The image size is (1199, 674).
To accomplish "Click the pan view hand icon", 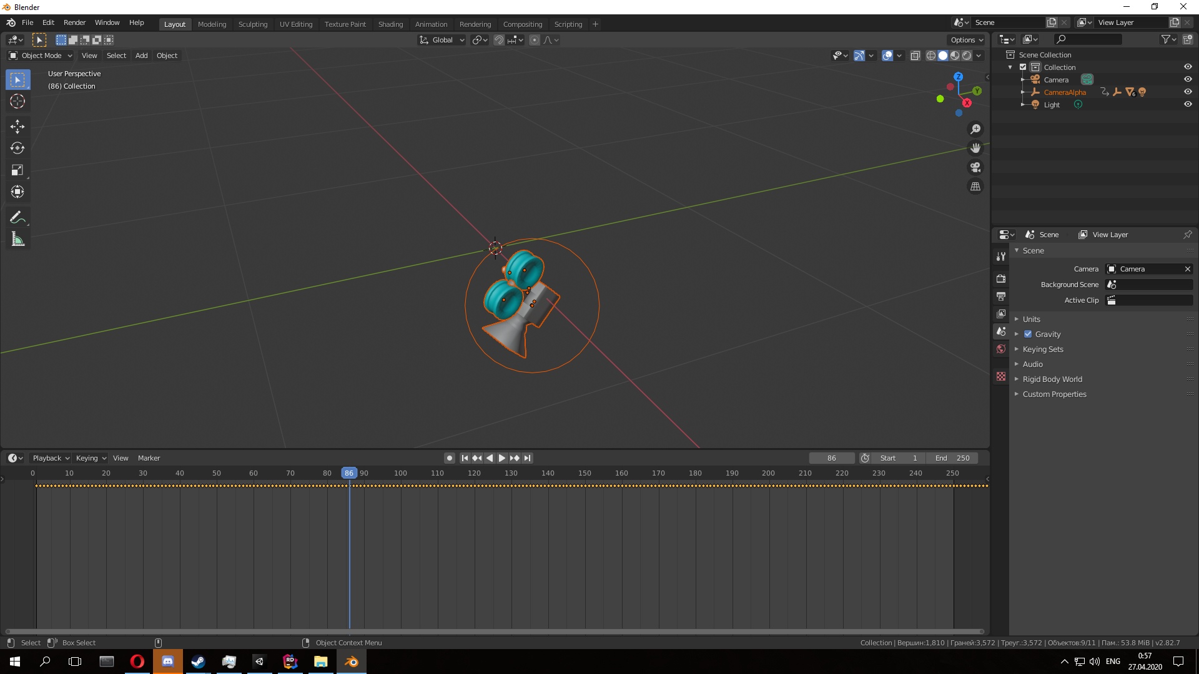I will tap(975, 149).
